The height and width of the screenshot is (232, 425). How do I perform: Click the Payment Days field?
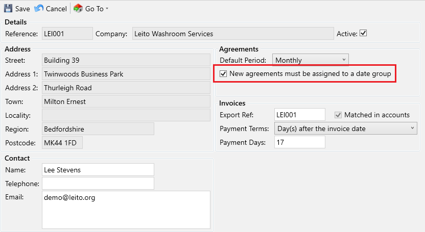tap(299, 142)
